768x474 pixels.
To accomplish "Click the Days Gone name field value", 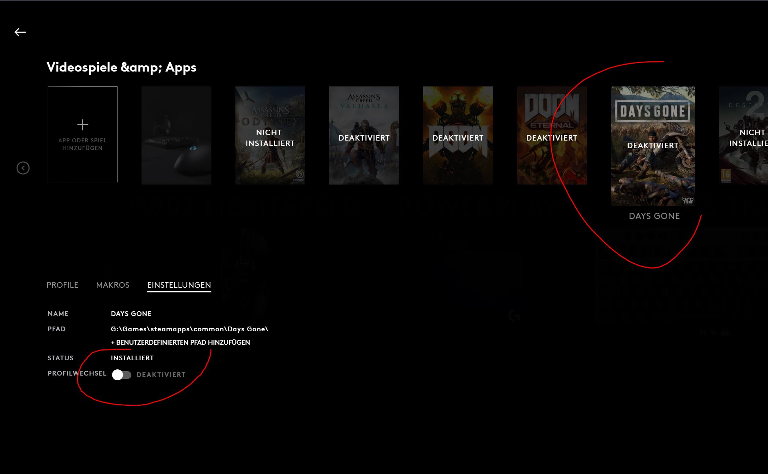I will (x=131, y=314).
